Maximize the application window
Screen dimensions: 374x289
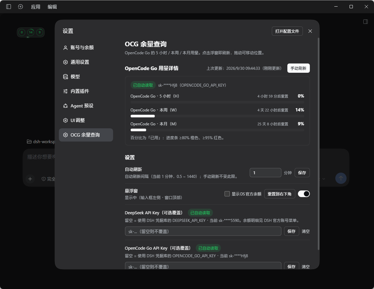point(351,7)
